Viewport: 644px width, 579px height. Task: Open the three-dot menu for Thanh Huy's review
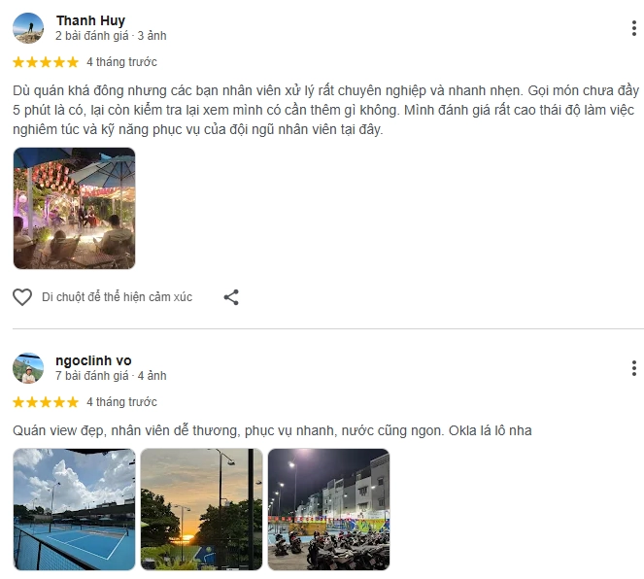coord(634,28)
